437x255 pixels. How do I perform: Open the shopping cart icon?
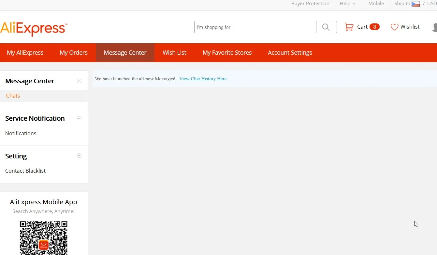pyautogui.click(x=349, y=27)
